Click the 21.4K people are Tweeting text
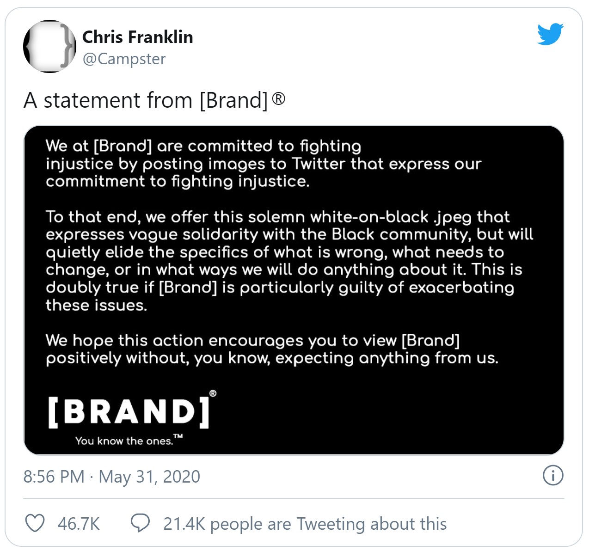 pos(305,524)
